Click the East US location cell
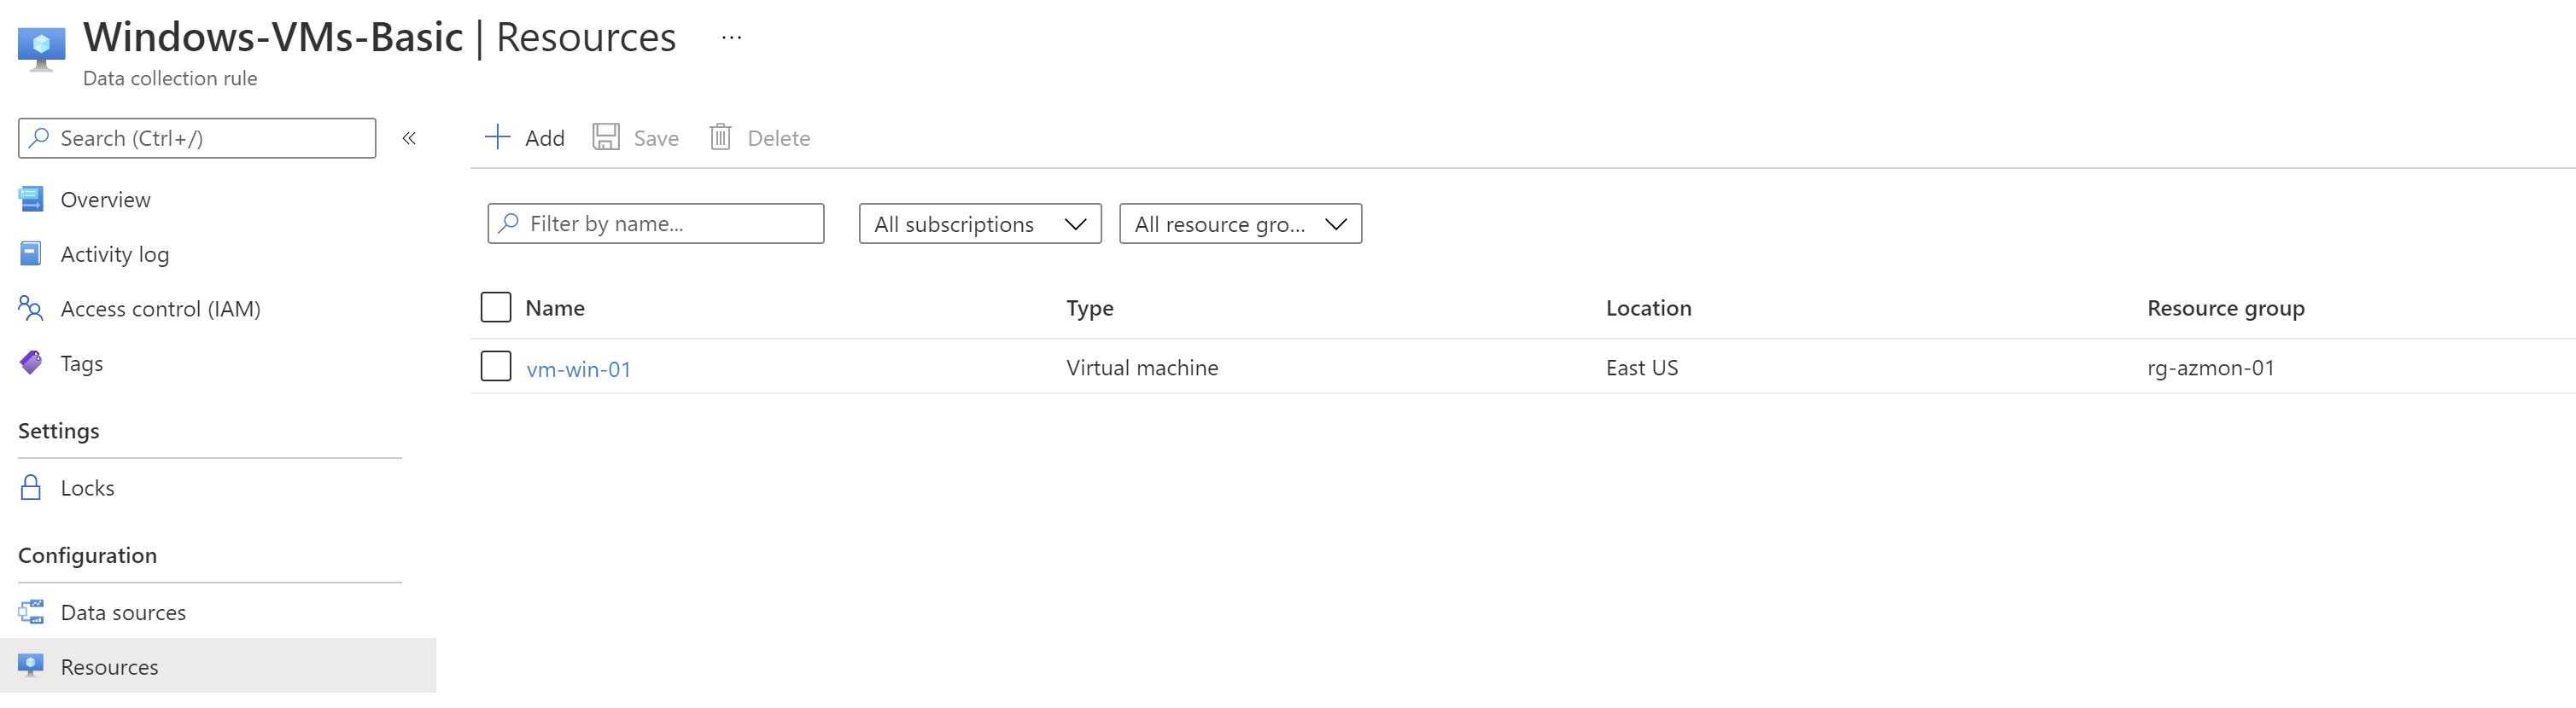 click(1642, 368)
